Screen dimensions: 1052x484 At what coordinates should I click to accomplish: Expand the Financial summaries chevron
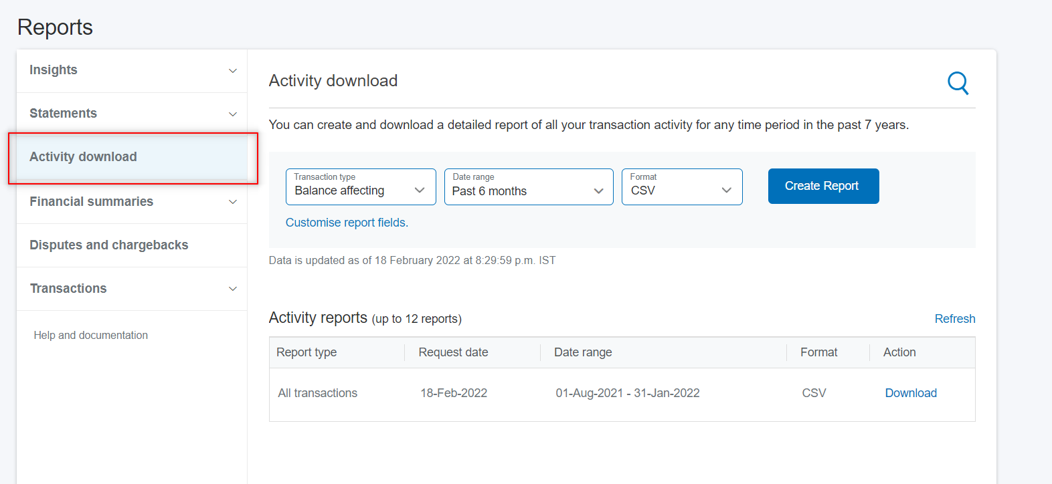click(x=233, y=202)
